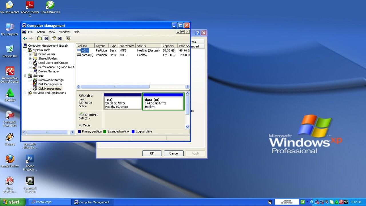Select Local Users and Groups node
Viewport: 366px width, 206px height.
tap(53, 63)
